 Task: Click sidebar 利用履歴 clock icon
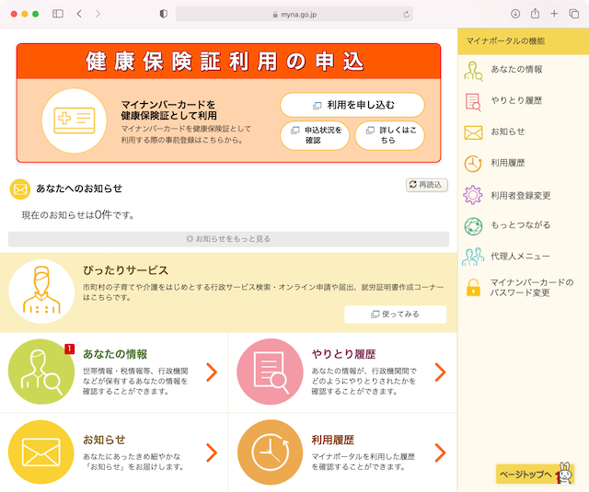coord(473,164)
